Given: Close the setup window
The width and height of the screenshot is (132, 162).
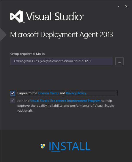Looking at the screenshot, I should click(126, 6).
